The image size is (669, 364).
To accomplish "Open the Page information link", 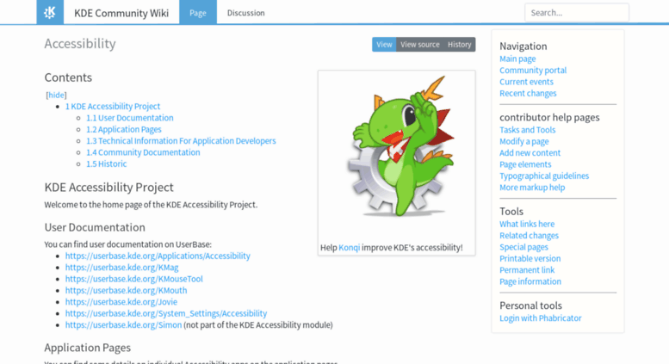I will pyautogui.click(x=530, y=281).
